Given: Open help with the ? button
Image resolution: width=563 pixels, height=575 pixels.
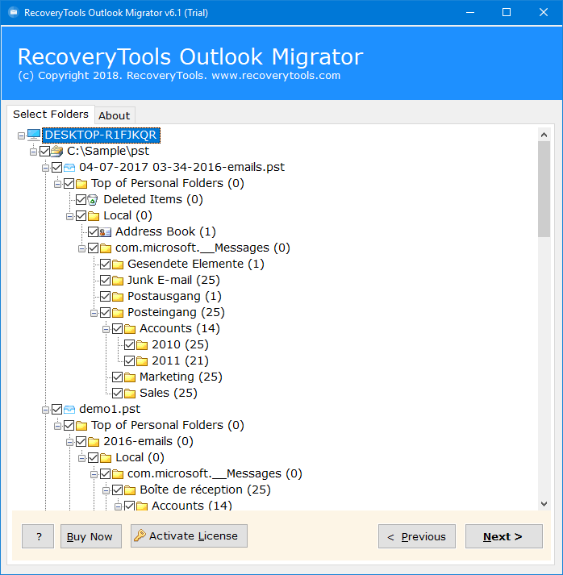Looking at the screenshot, I should coord(38,536).
